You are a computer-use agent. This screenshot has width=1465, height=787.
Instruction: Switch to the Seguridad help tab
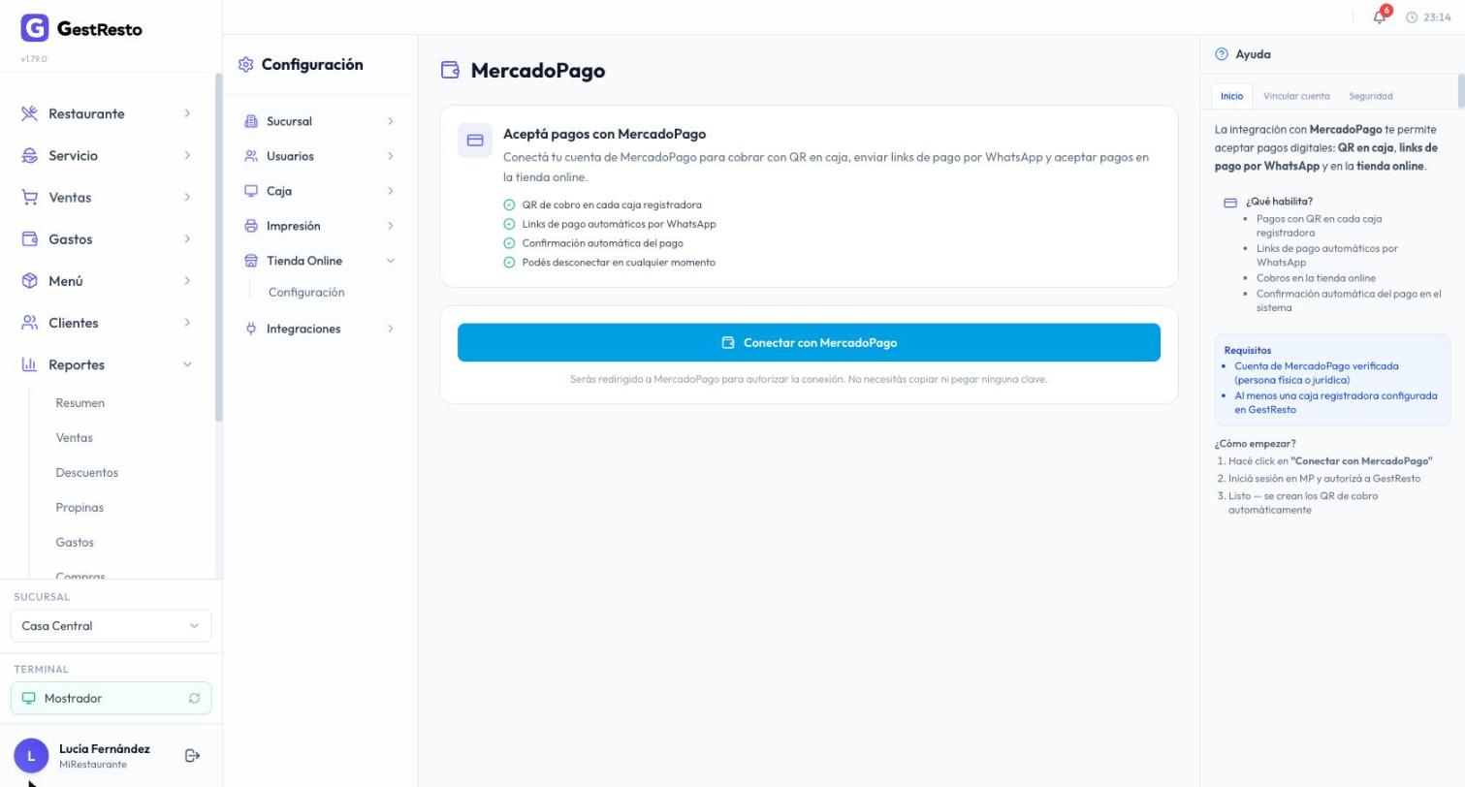(1371, 96)
